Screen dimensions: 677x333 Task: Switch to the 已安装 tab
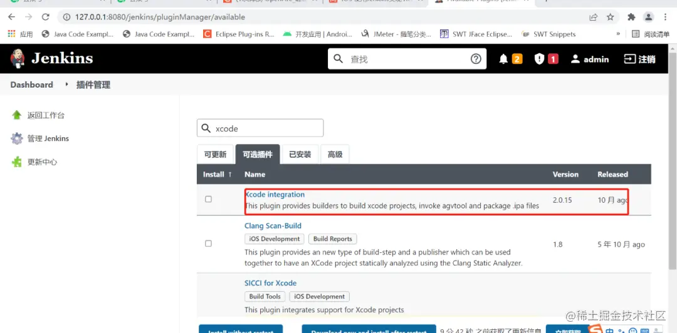click(x=300, y=155)
